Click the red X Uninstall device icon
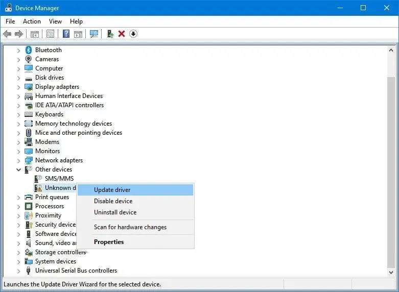 pos(122,34)
